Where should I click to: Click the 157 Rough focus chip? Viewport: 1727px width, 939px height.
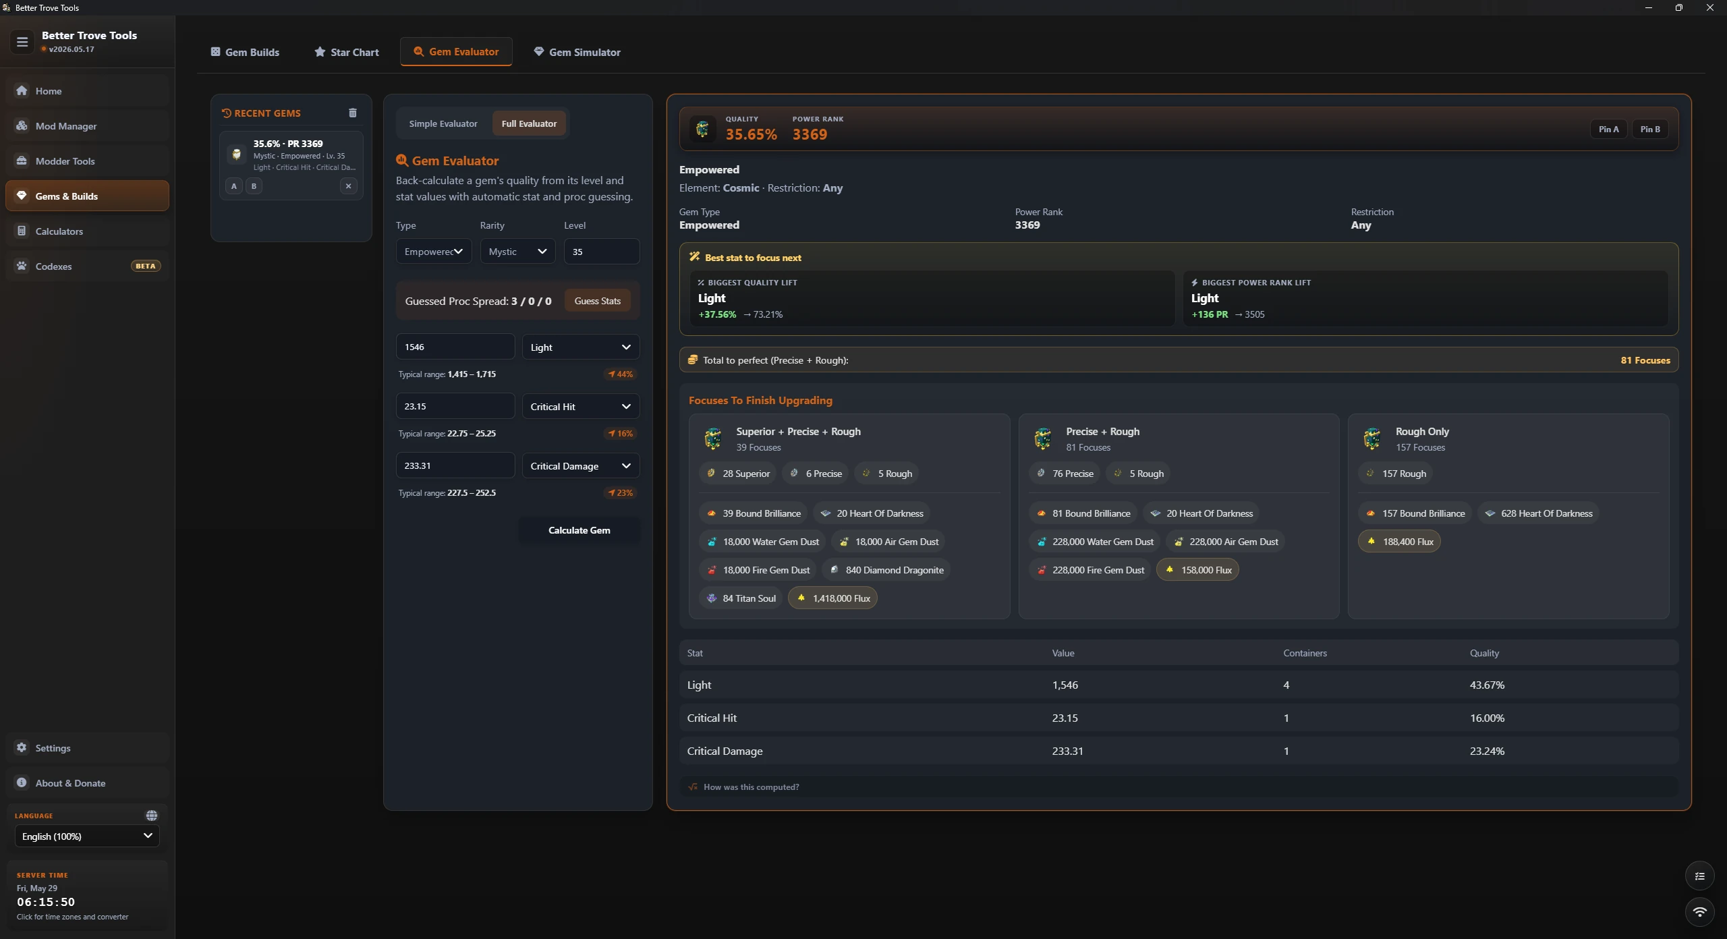pos(1396,474)
